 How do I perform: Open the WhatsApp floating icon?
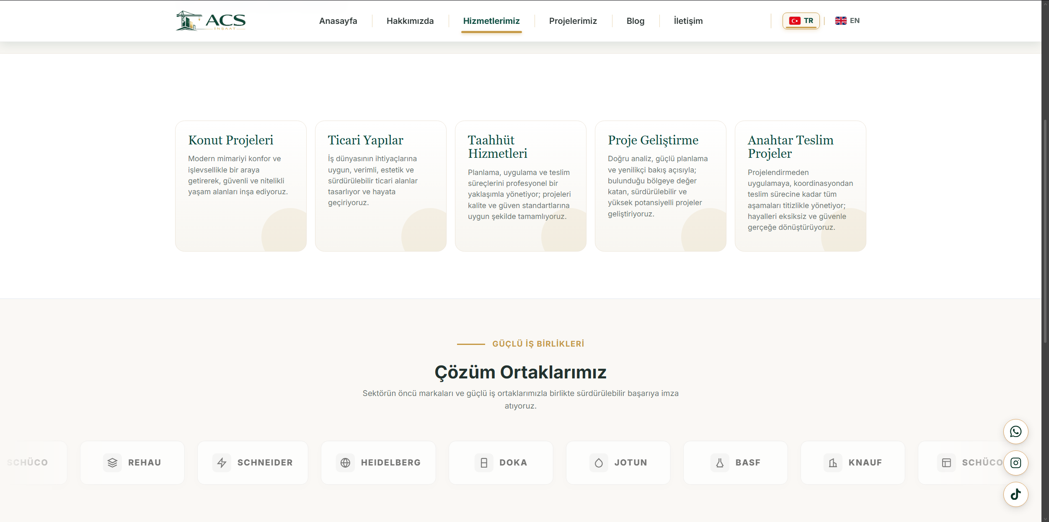tap(1015, 432)
